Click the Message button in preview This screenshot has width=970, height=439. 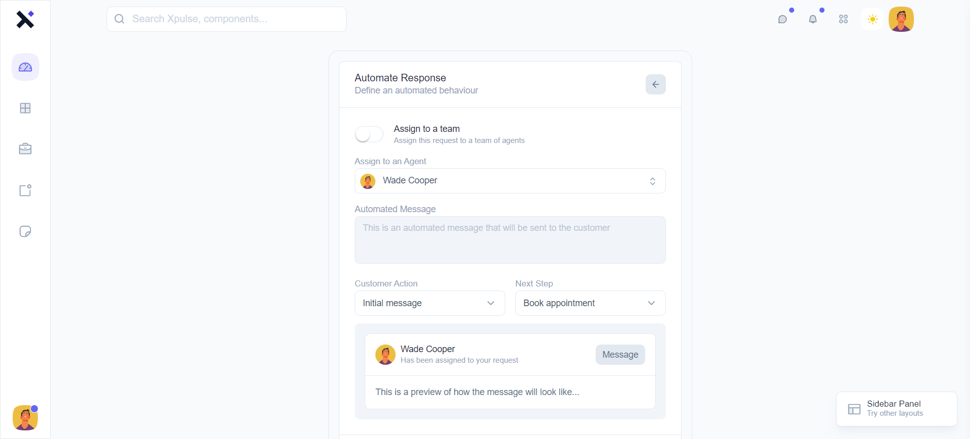[x=620, y=355]
